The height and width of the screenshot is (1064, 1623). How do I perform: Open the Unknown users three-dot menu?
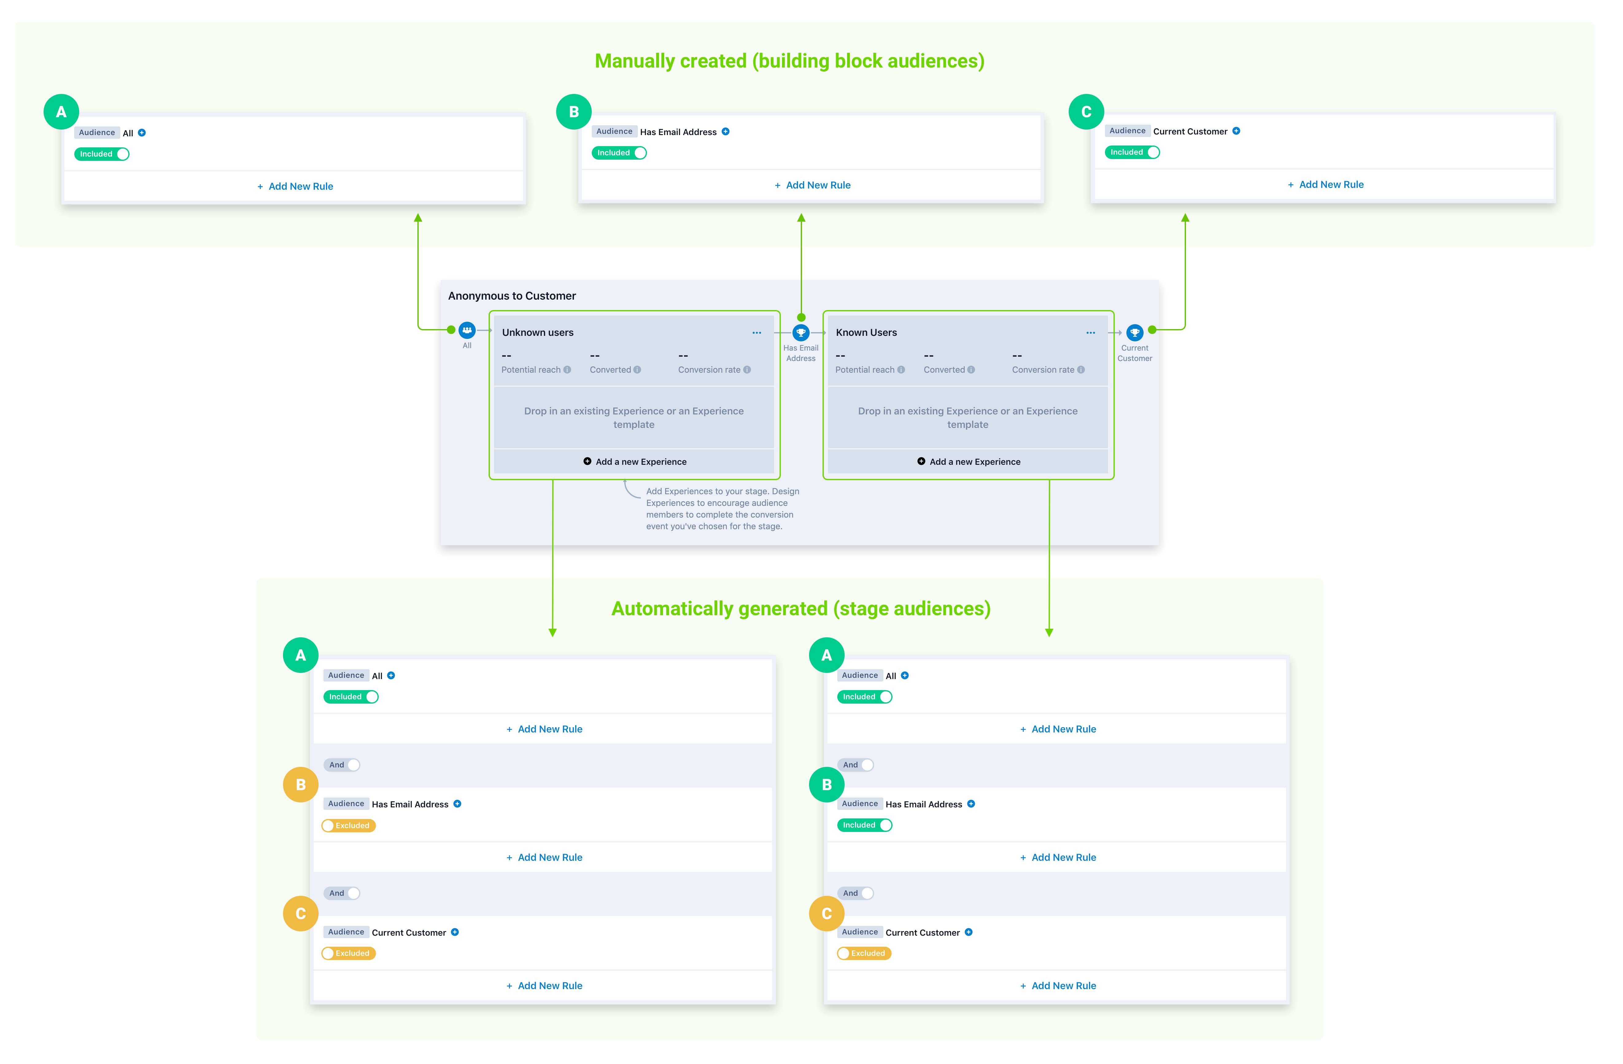click(x=756, y=333)
